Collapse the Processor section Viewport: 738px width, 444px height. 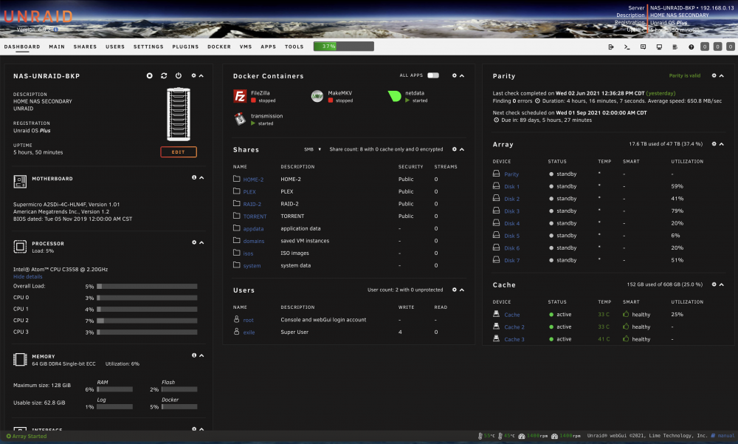(201, 243)
